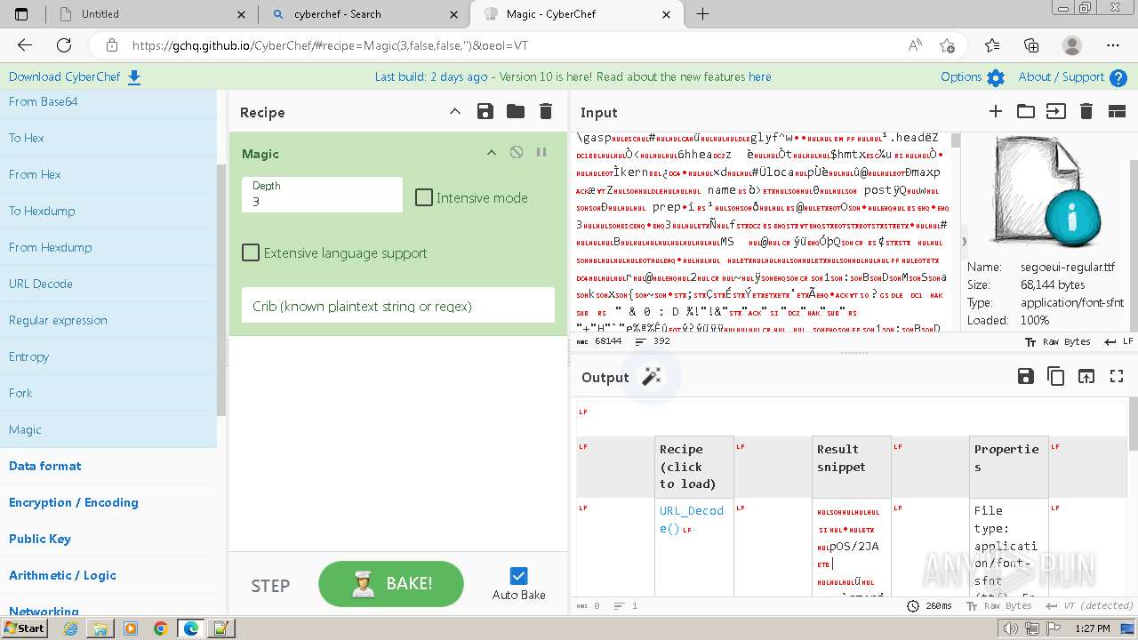The height and width of the screenshot is (640, 1138).
Task: Go back in the browser
Action: (x=25, y=45)
